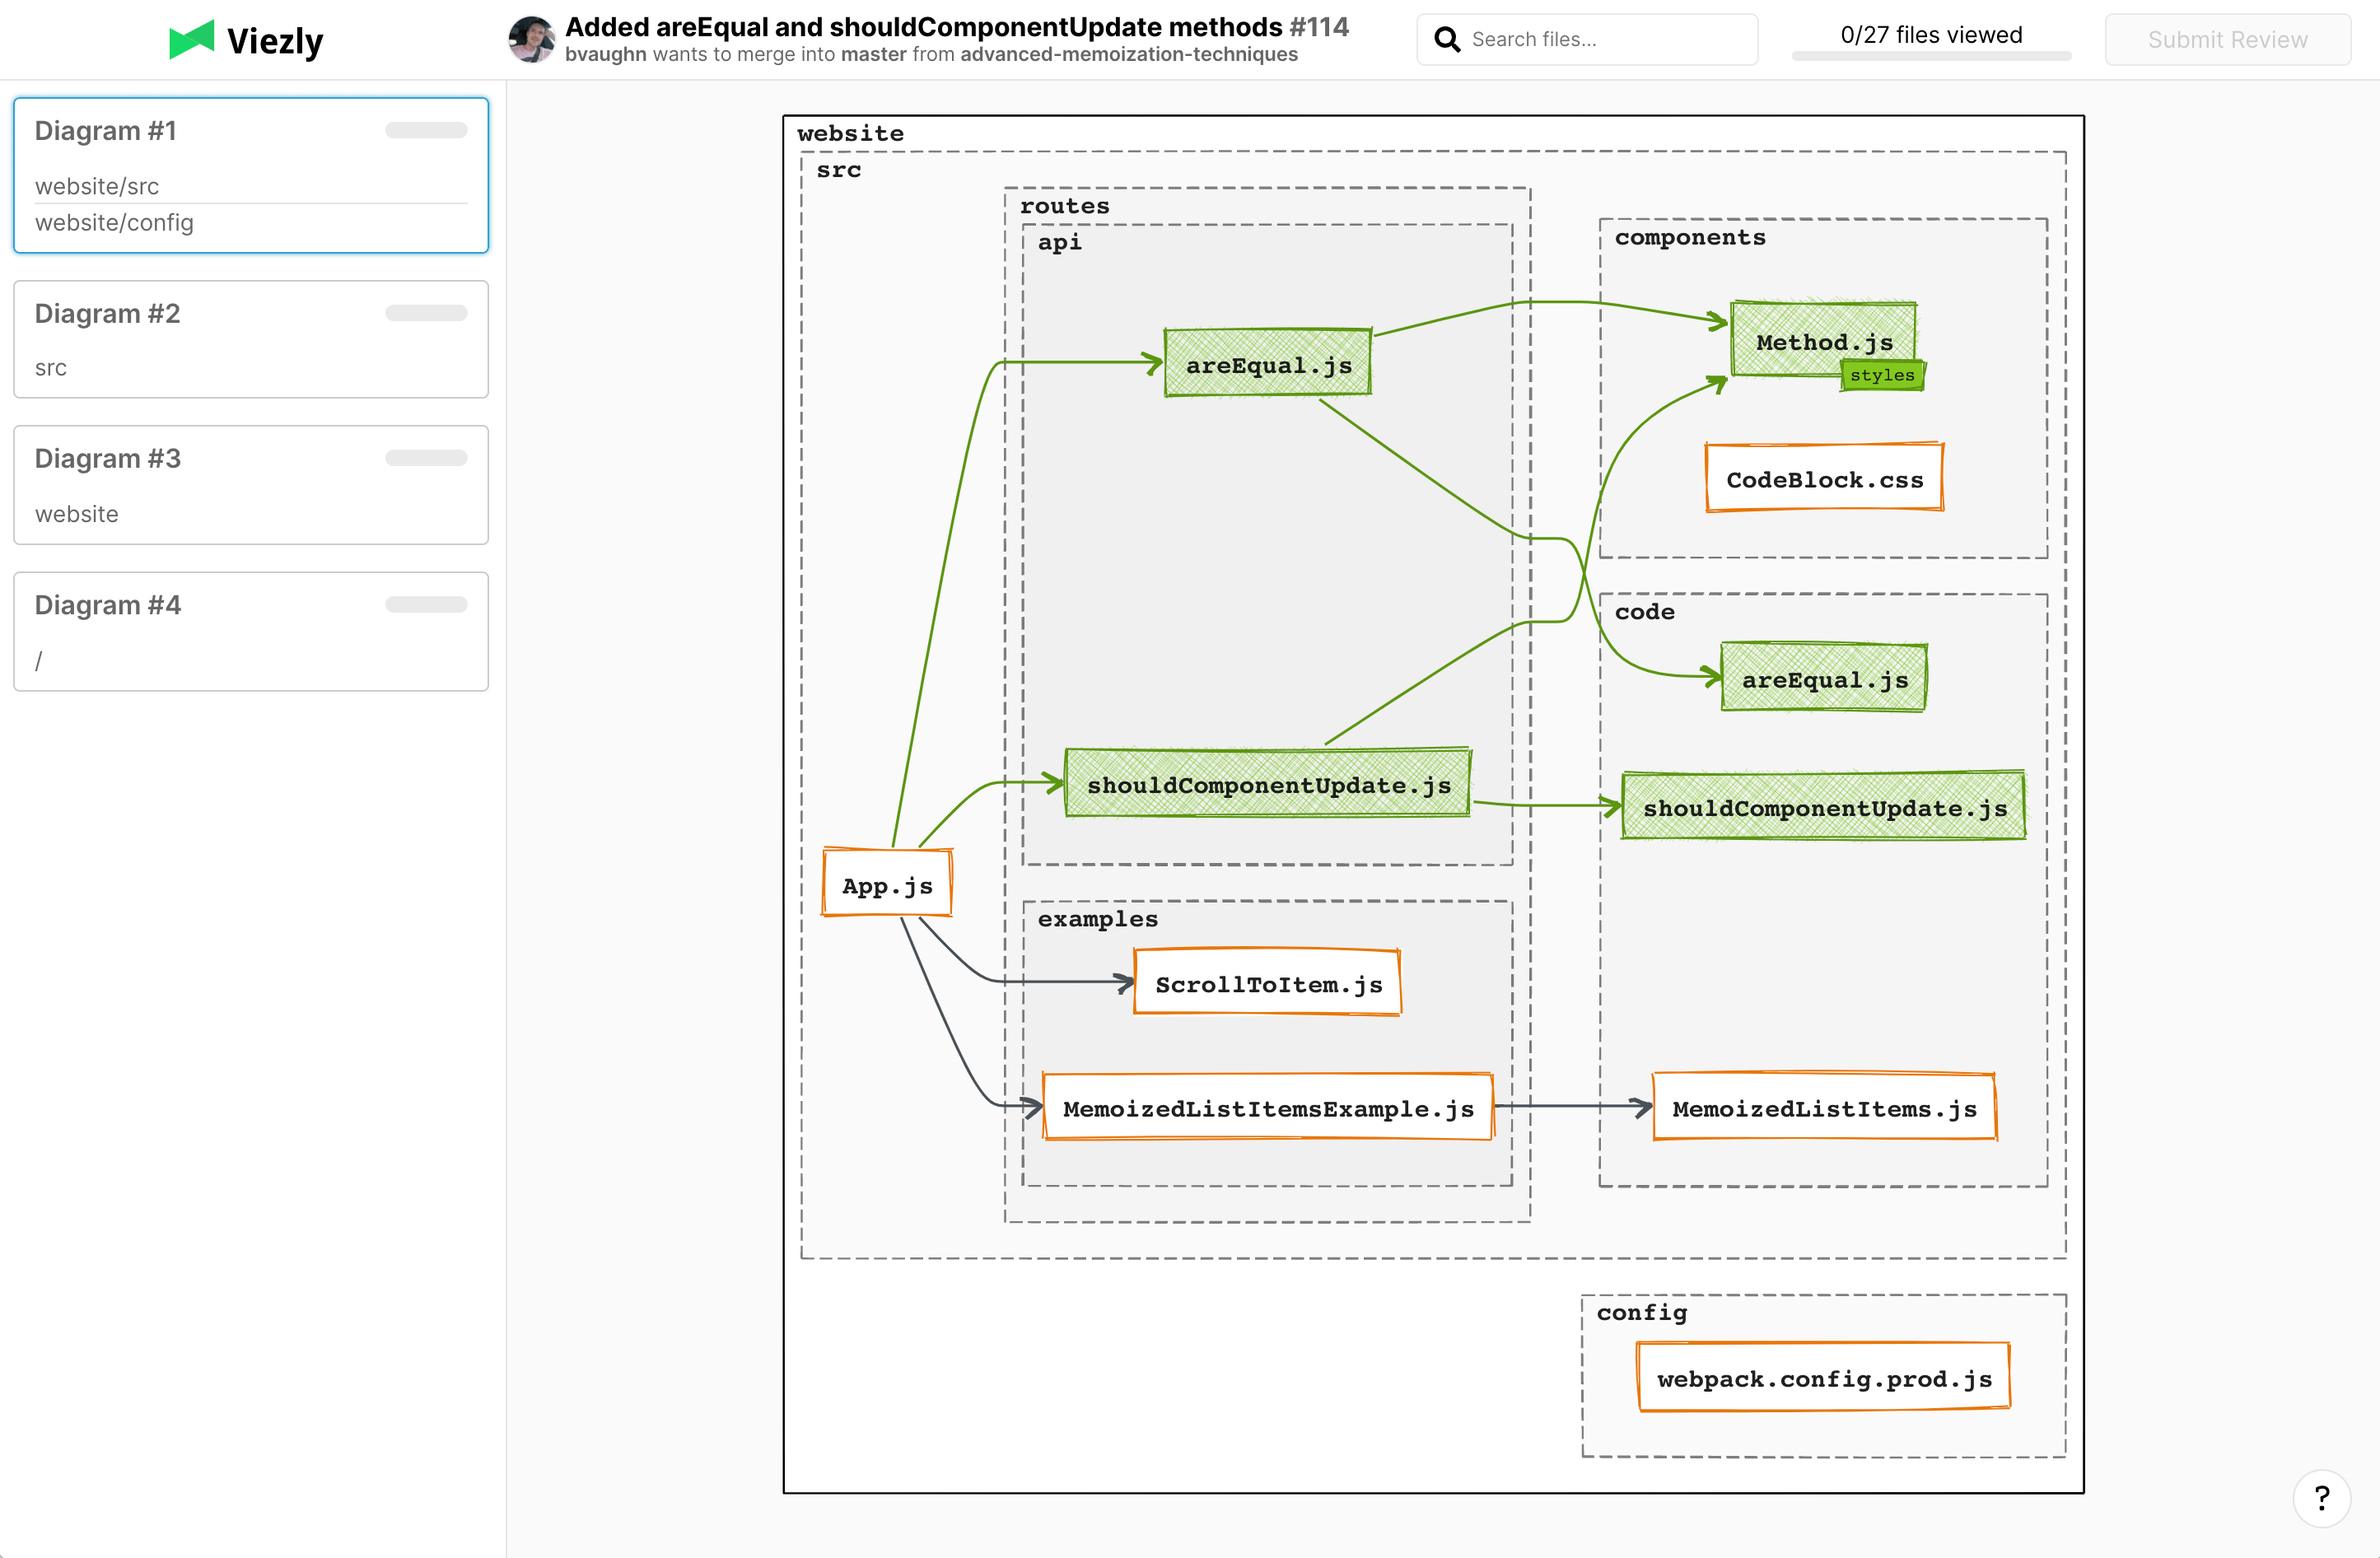Switch to Diagram #3 website
Viewport: 2380px width, 1558px height.
tap(250, 485)
